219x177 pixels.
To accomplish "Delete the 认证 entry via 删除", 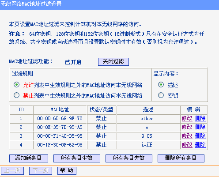I will click(200, 145).
